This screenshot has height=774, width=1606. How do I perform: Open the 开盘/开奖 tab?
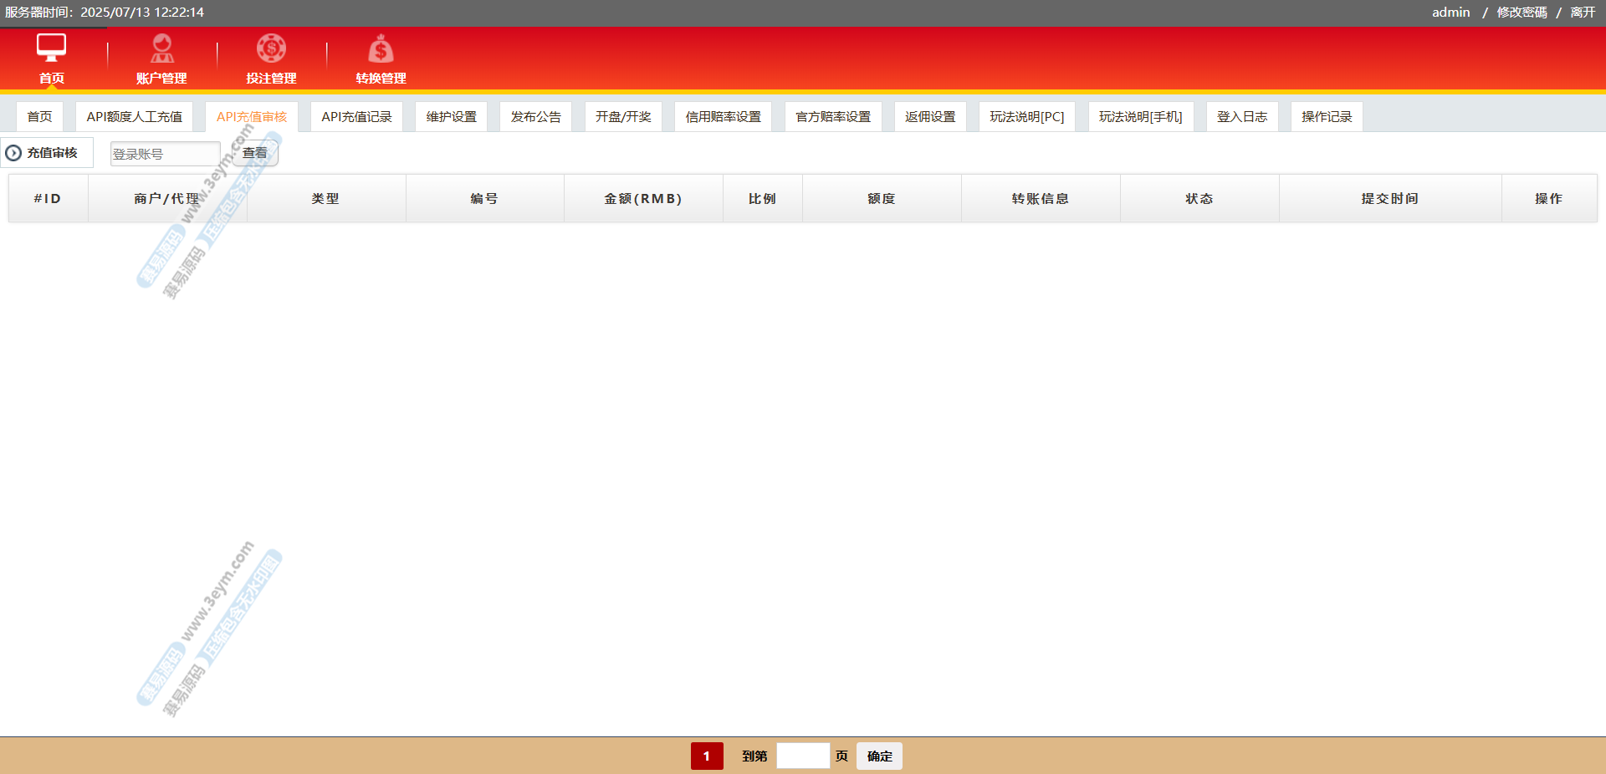pyautogui.click(x=623, y=117)
